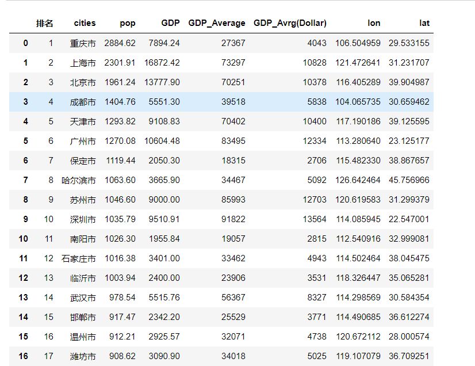The height and width of the screenshot is (366, 475).
Task: Select city cell 温州市
Action: (x=83, y=337)
